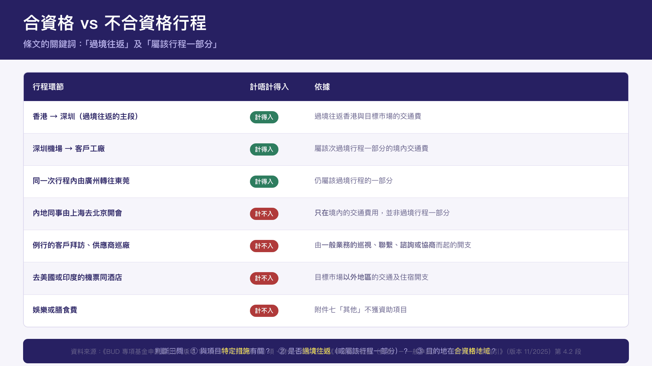This screenshot has width=652, height=366.
Task: Click the 計不入 badge in 去美國或印度 row
Action: coord(264,278)
